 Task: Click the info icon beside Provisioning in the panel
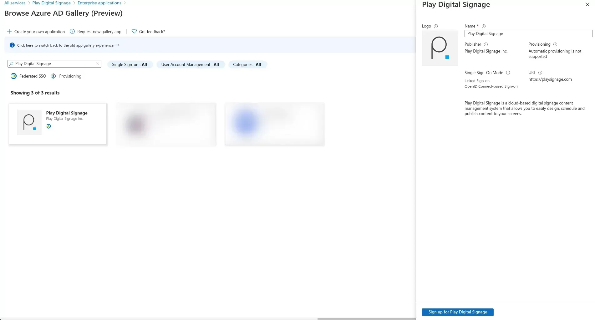coord(555,44)
